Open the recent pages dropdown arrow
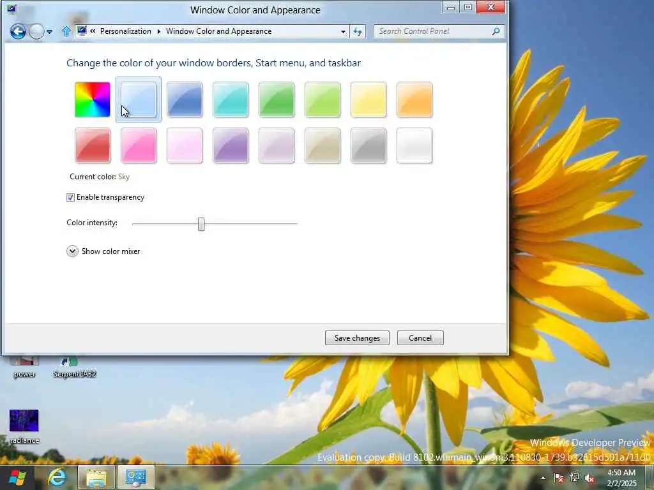Image resolution: width=654 pixels, height=490 pixels. click(49, 32)
